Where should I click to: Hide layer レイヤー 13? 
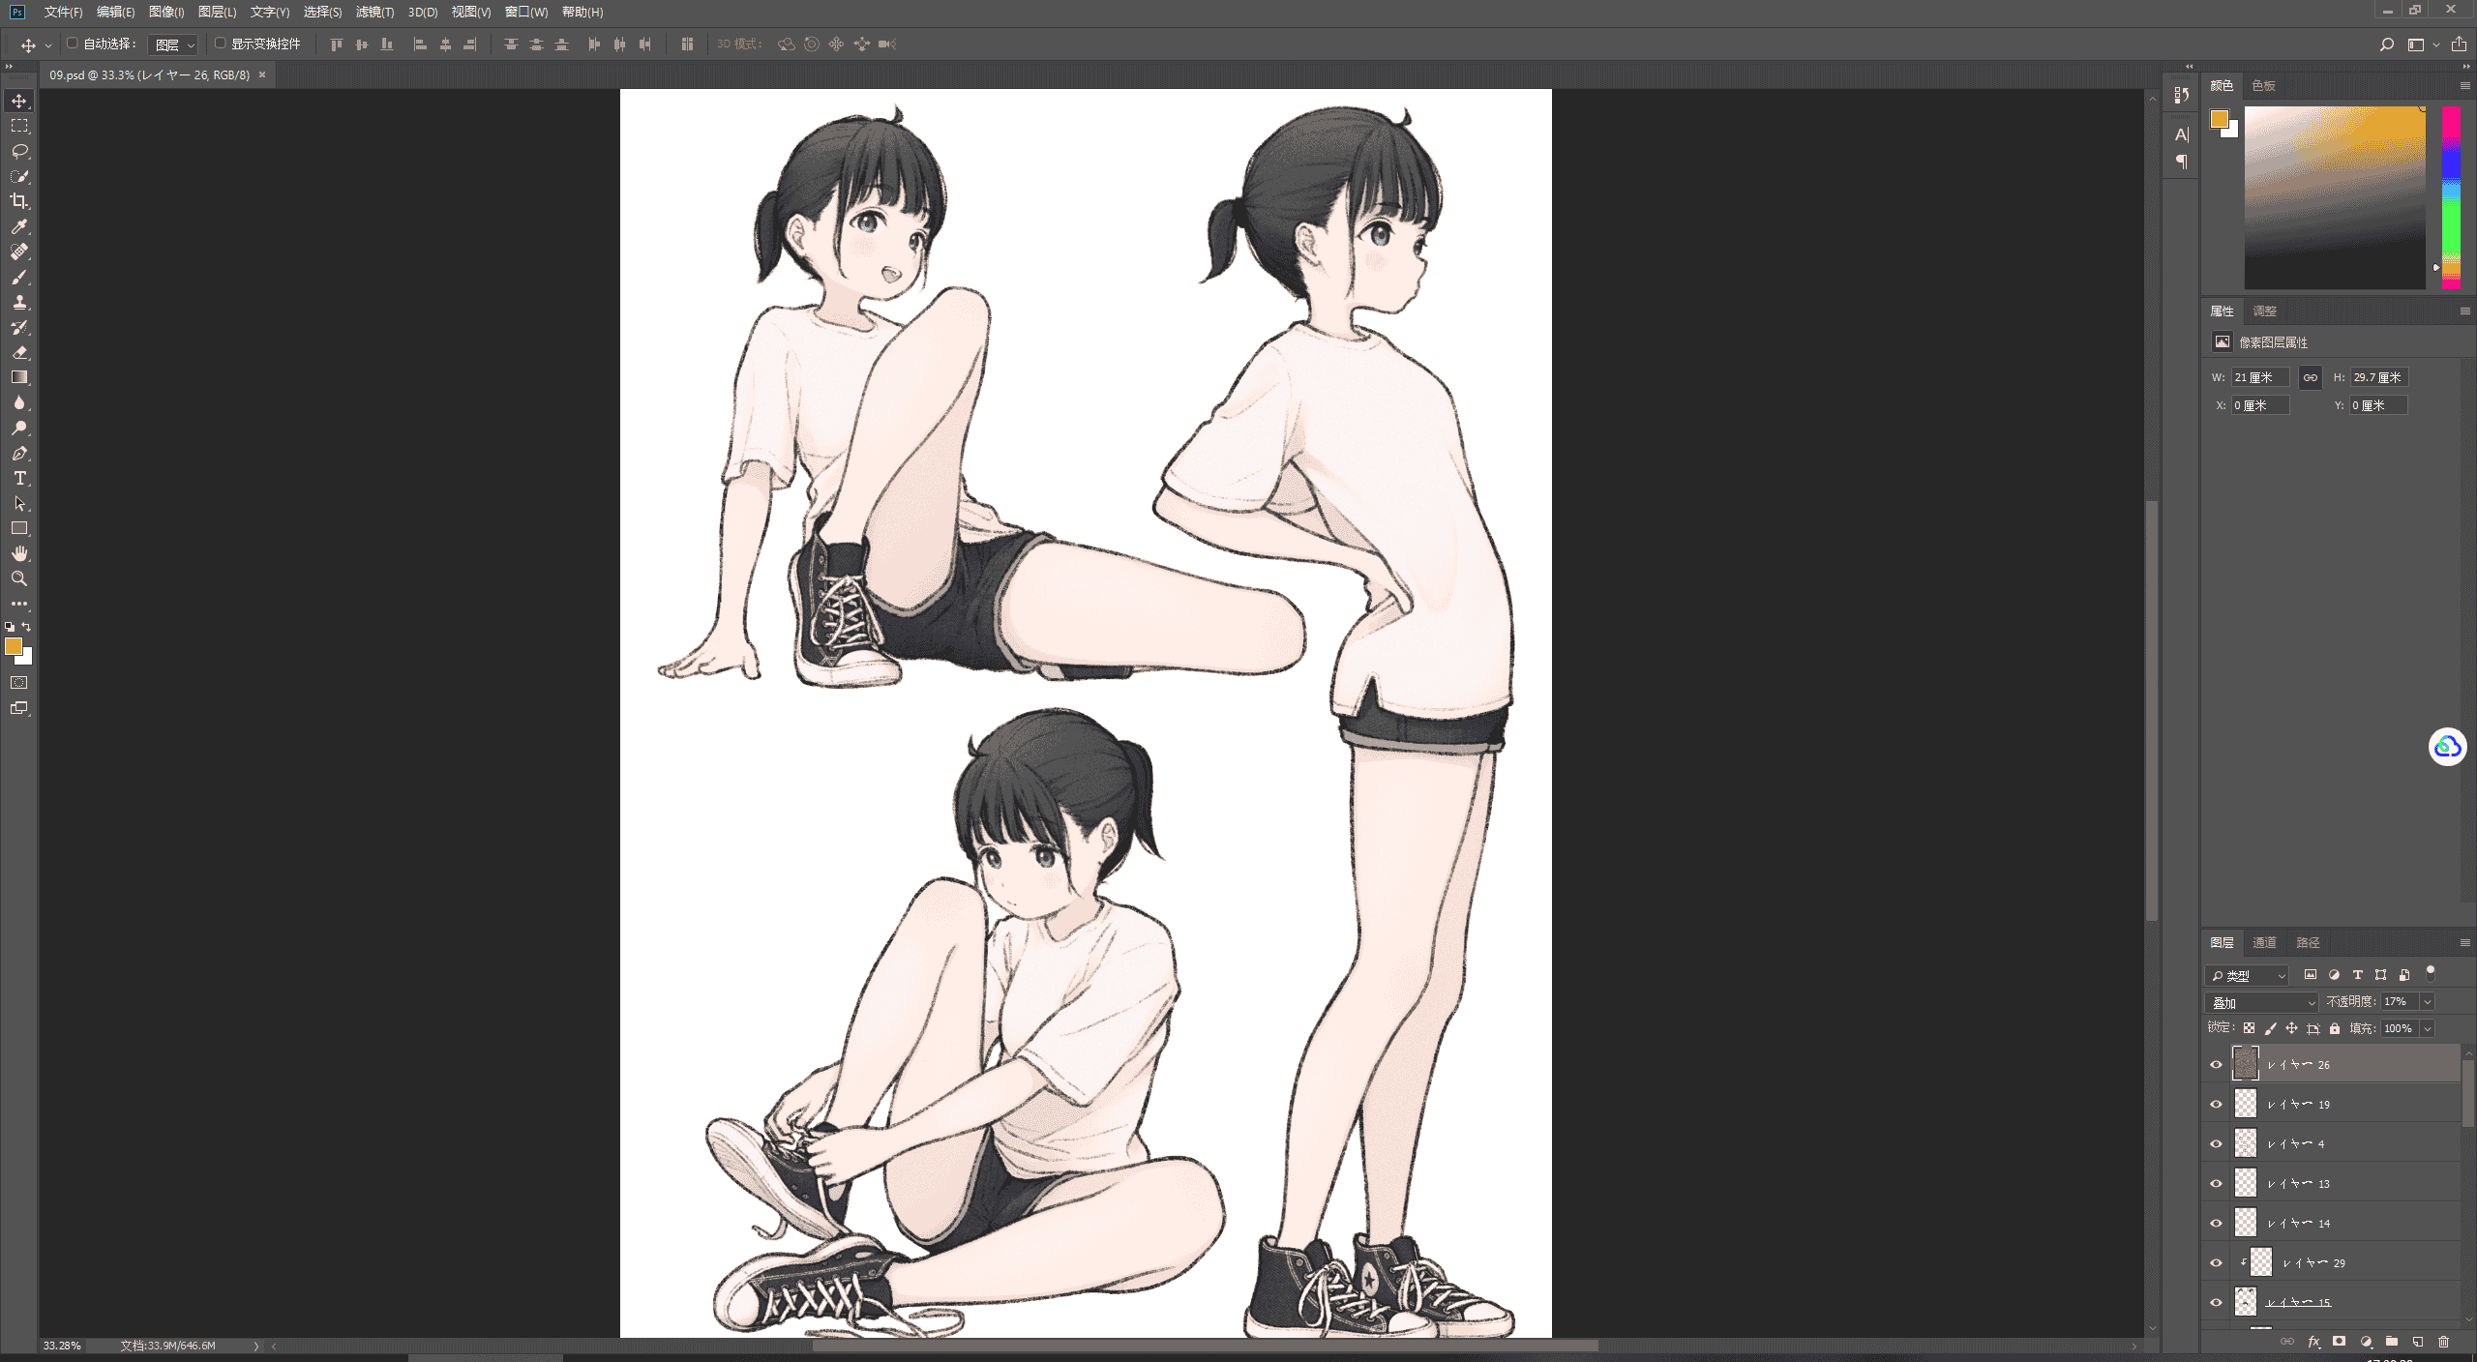pyautogui.click(x=2216, y=1183)
